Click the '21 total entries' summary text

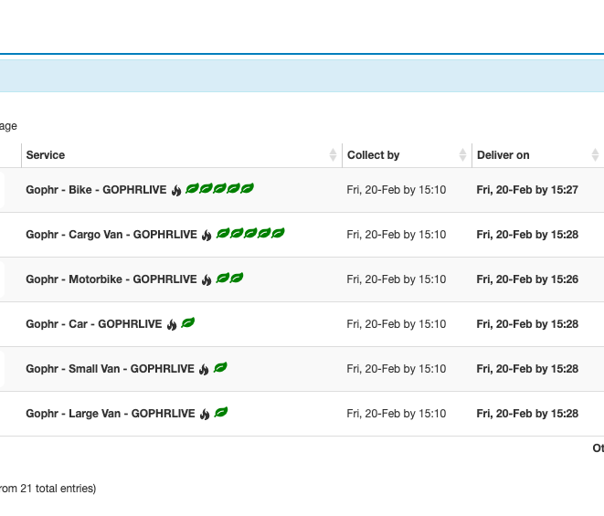[x=58, y=489]
